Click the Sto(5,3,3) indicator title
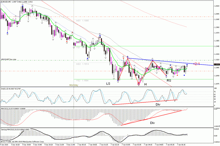This screenshot has height=146, width=220. pos(11,89)
